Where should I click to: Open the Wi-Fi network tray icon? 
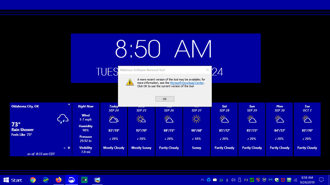[x=296, y=180]
